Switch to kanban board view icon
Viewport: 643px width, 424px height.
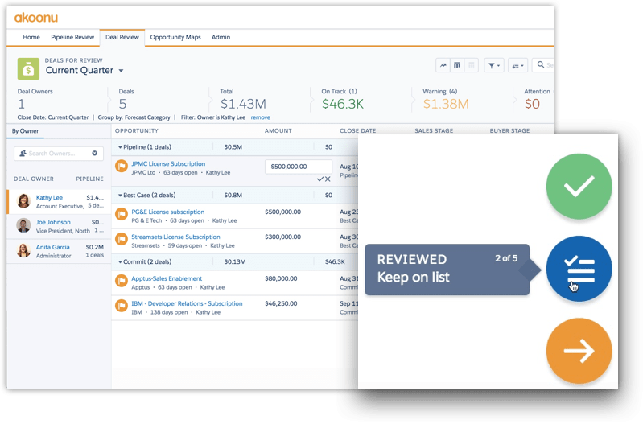point(457,65)
